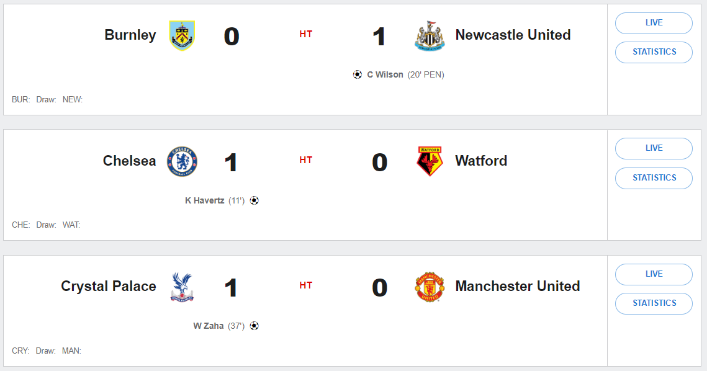
Task: Select the Crystal Palace team name
Action: click(109, 286)
